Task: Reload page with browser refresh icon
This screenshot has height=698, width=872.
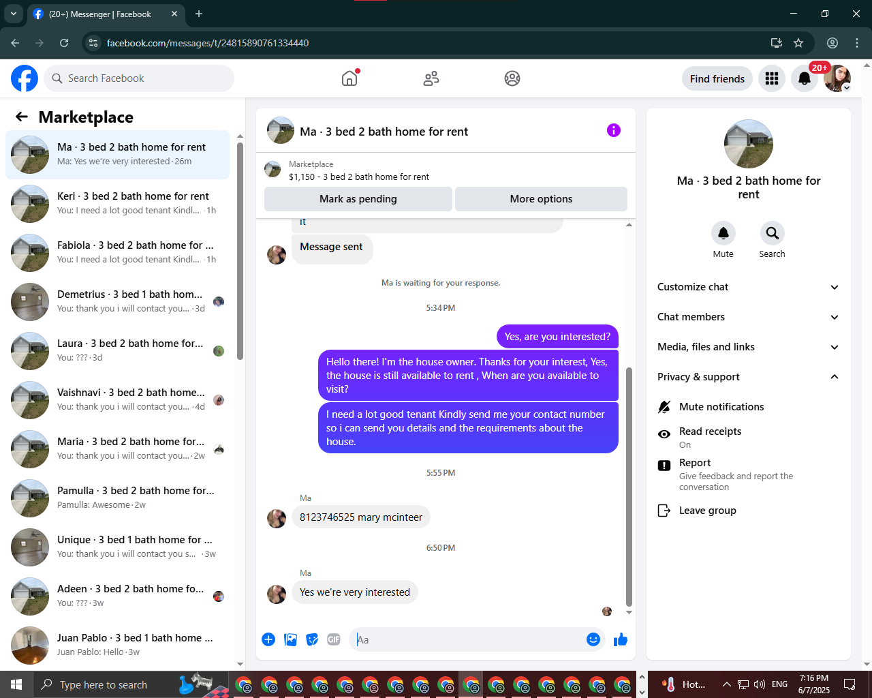Action: click(64, 43)
